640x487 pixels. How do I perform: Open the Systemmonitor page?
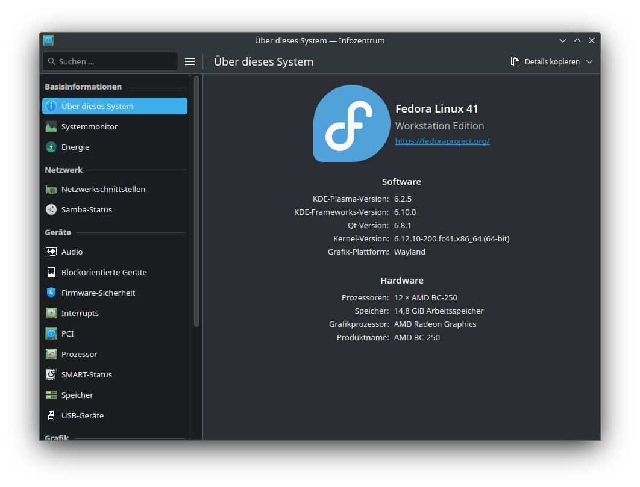tap(115, 127)
